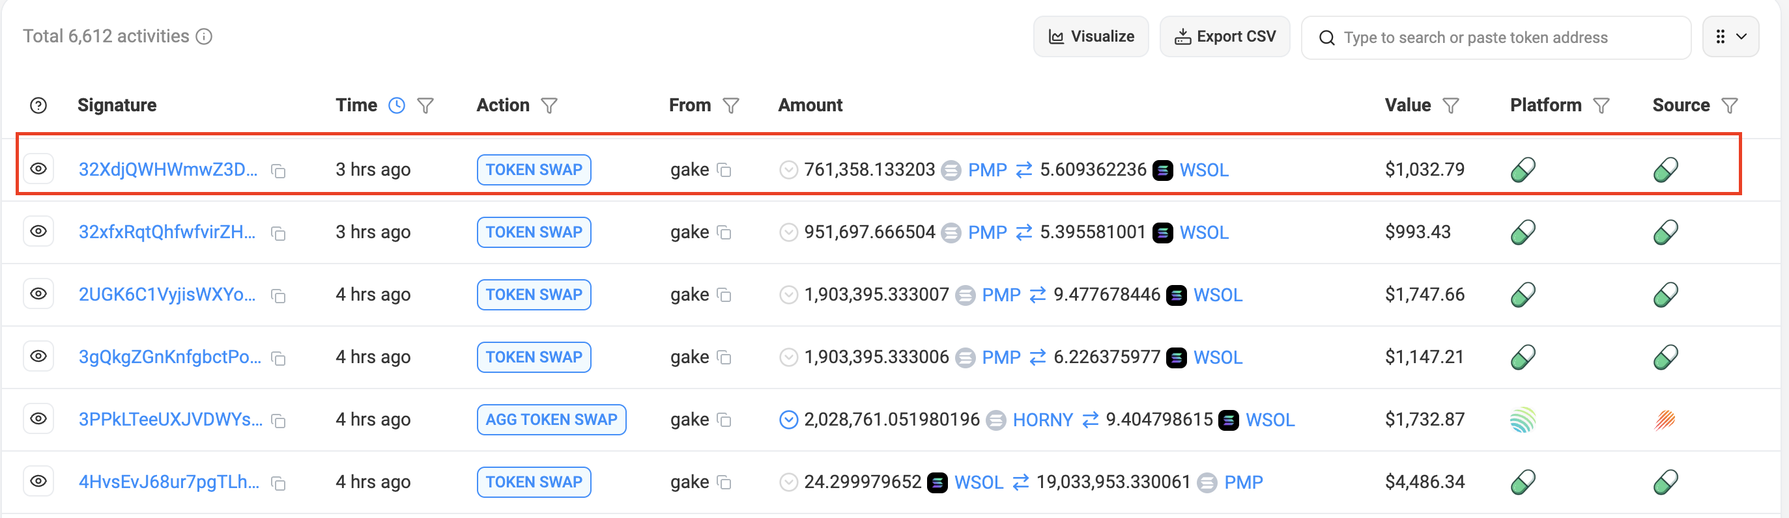Viewport: 1789px width, 518px height.
Task: Toggle eye icon for 32xfxRqtQhfwfvirZH row
Action: (x=39, y=232)
